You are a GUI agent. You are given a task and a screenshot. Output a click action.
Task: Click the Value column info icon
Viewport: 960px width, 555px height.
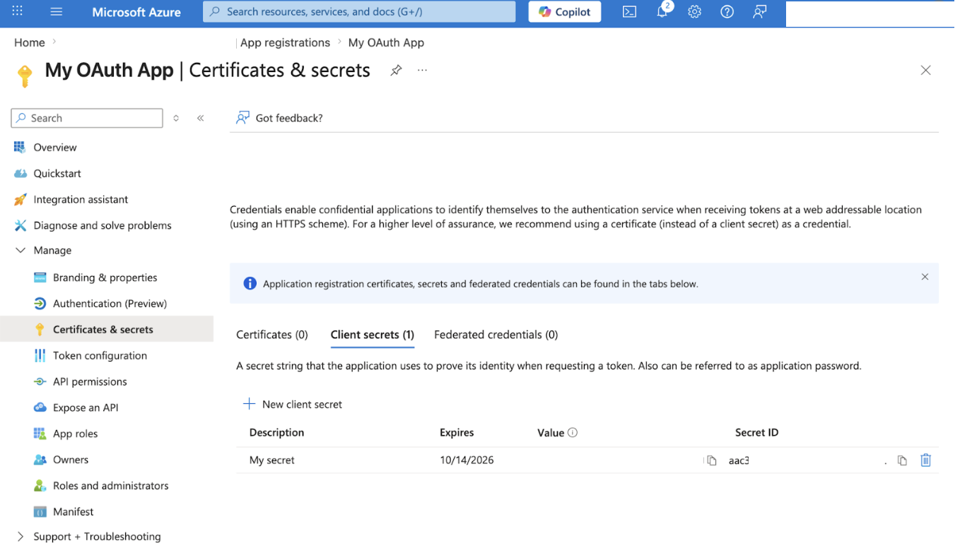pos(573,432)
